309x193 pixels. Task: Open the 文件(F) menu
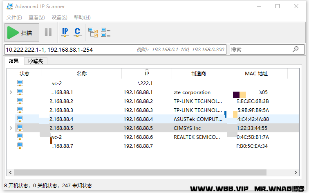click(x=14, y=18)
